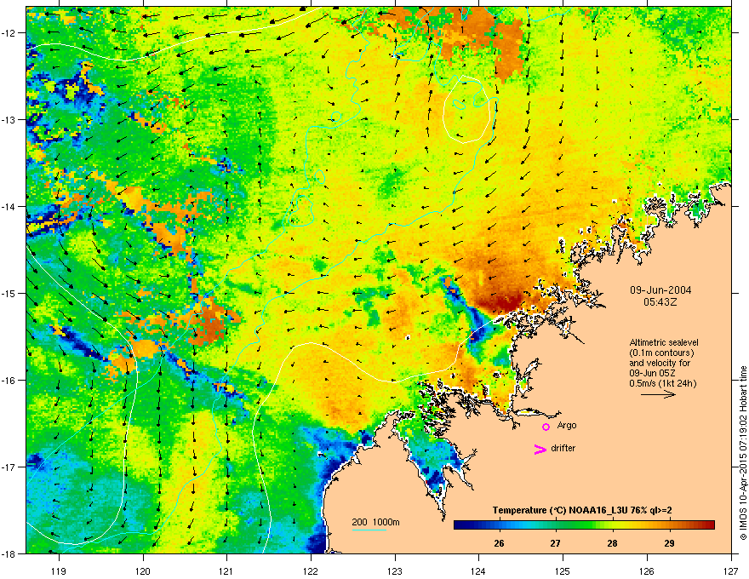Click the '0.5m/s (1kt 24h)' velocity text
Screen dimensions: 749x579
662,383
